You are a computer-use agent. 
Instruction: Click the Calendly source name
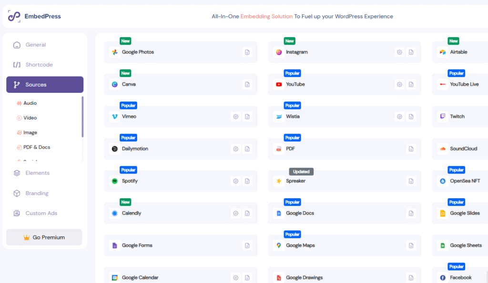click(132, 214)
